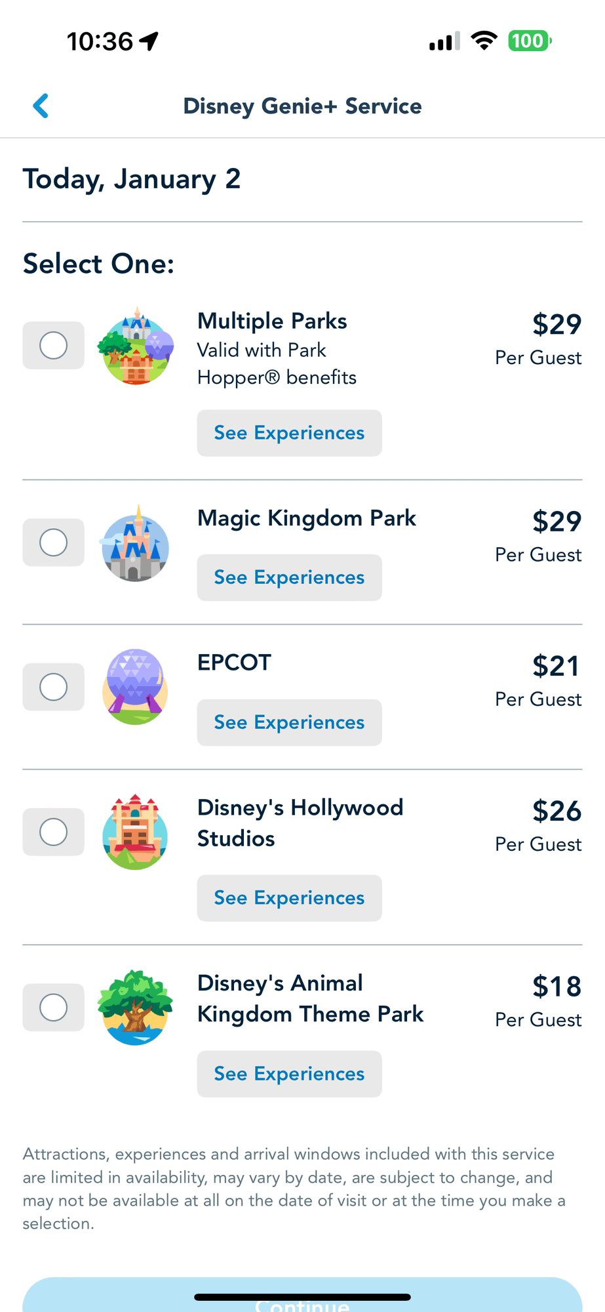Screen dimensions: 605x1312
Task: Tap the battery indicator in status bar
Action: tap(530, 41)
